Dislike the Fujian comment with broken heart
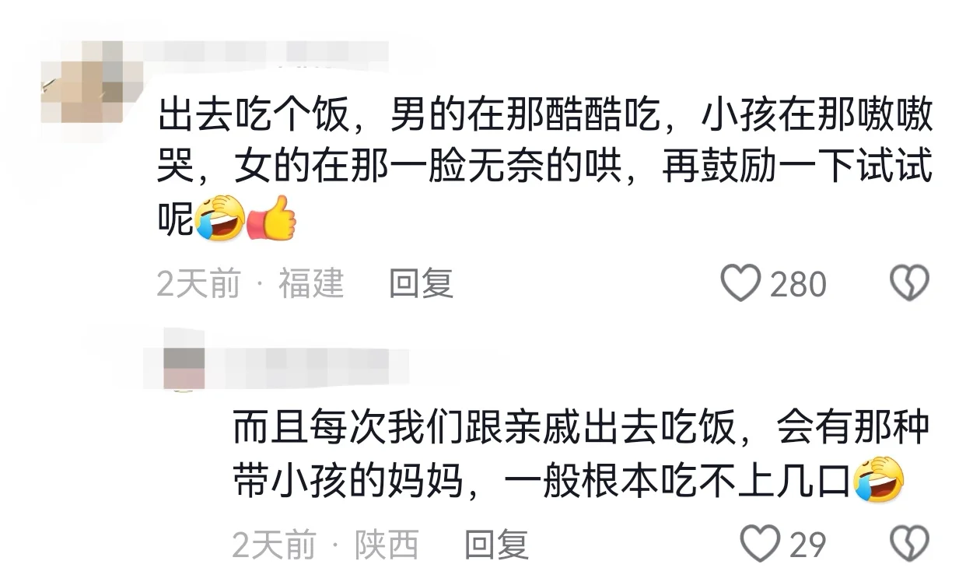 tap(909, 283)
